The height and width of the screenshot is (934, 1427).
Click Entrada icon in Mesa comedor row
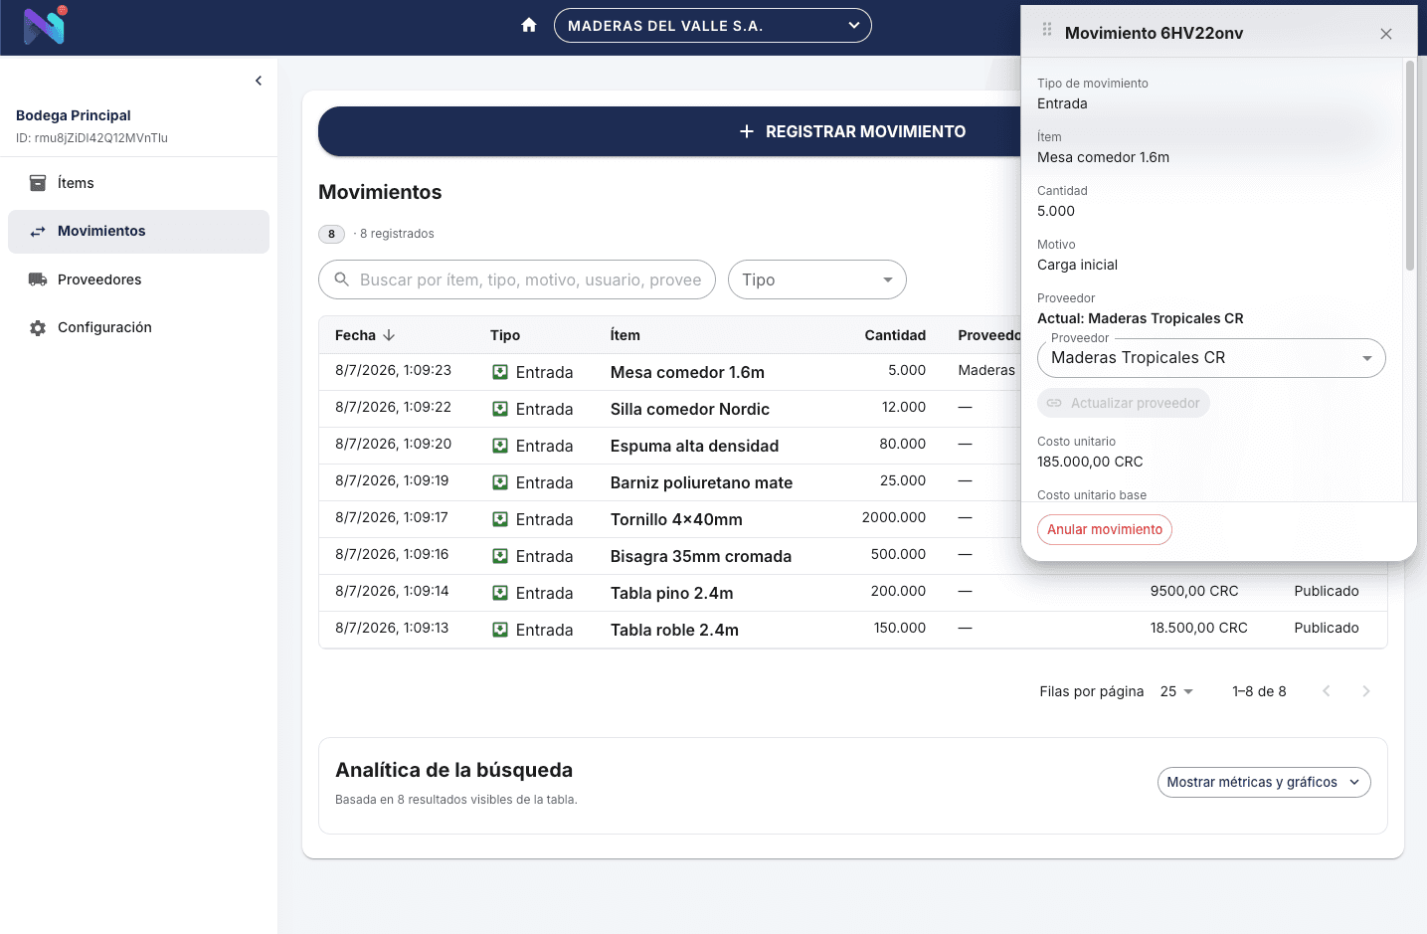coord(500,372)
